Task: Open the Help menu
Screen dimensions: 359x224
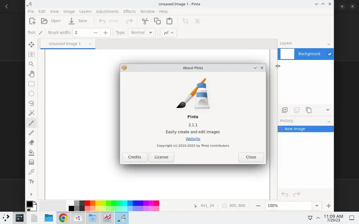Action: coord(164,11)
